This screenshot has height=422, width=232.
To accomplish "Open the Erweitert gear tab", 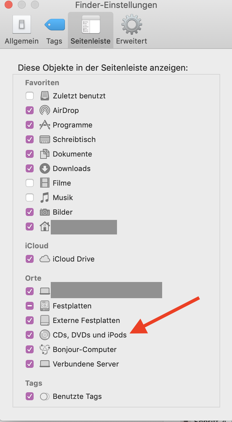I will tap(131, 30).
